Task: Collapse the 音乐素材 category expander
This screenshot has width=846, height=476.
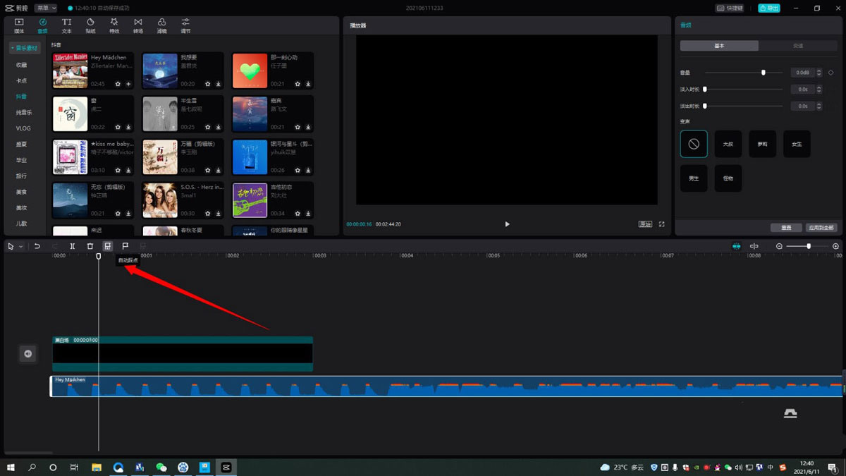Action: (x=24, y=48)
